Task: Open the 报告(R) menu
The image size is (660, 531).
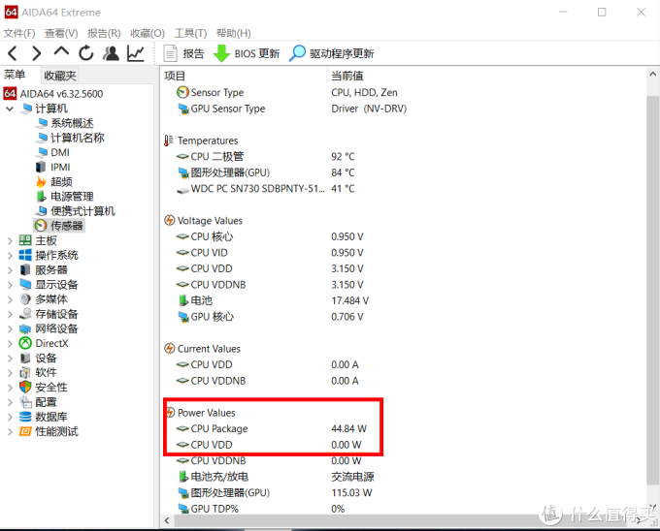Action: click(104, 33)
